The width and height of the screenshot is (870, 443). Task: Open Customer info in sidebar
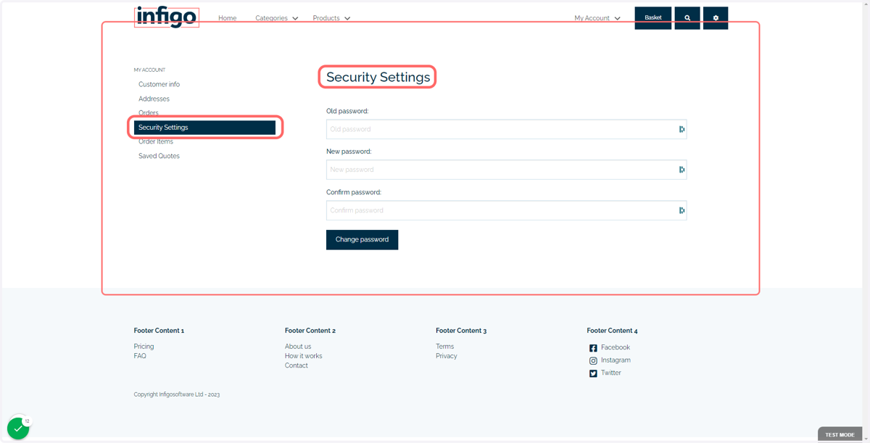pyautogui.click(x=159, y=84)
